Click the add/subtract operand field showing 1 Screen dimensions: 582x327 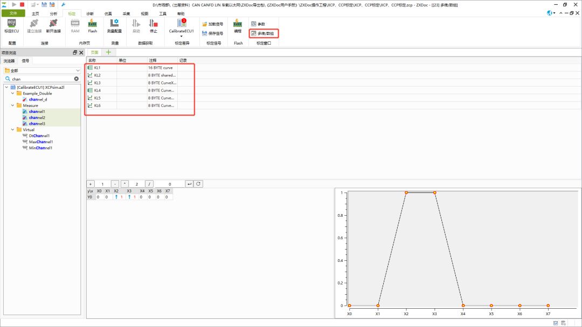[x=103, y=184]
